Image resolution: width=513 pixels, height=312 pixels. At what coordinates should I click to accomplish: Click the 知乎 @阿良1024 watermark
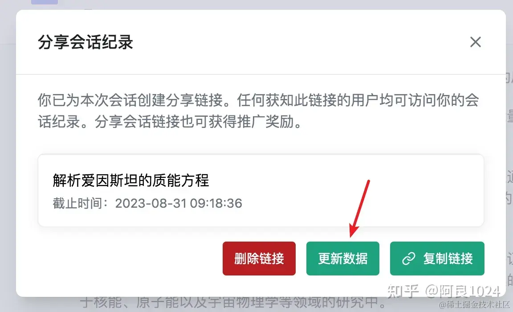(444, 291)
